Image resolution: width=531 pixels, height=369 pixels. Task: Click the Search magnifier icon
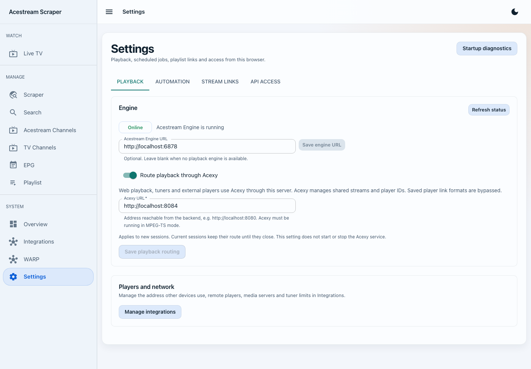click(13, 113)
